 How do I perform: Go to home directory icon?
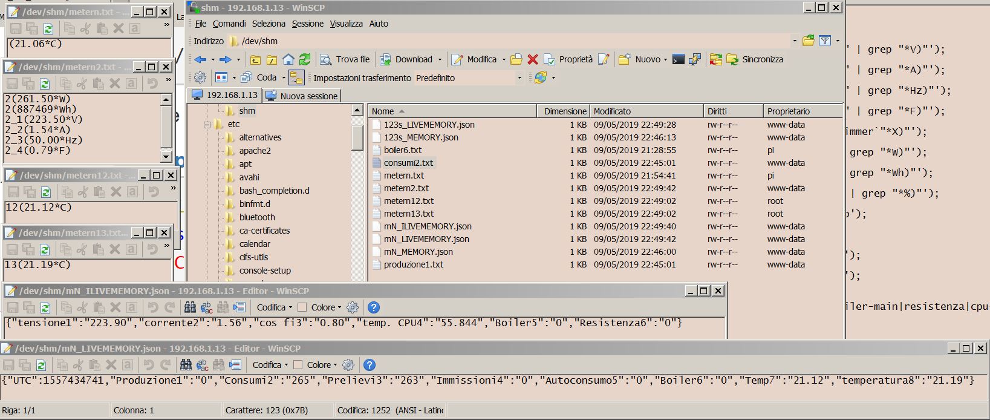click(x=288, y=59)
